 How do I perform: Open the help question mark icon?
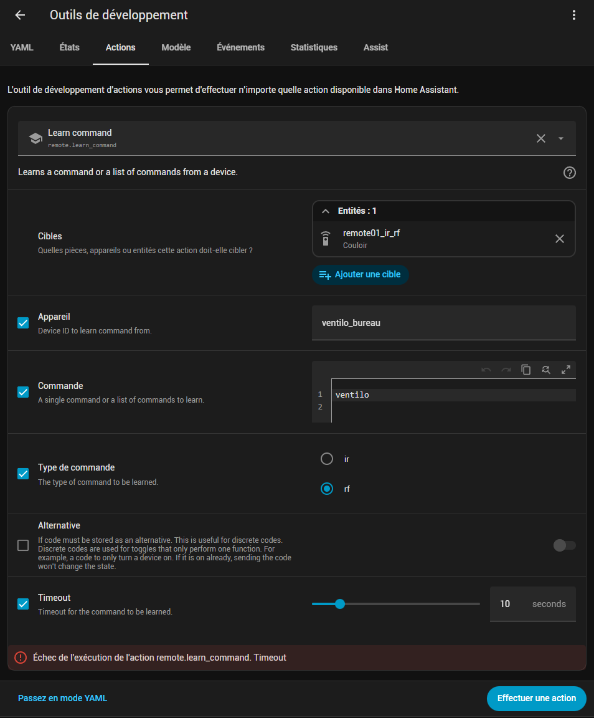(x=569, y=173)
